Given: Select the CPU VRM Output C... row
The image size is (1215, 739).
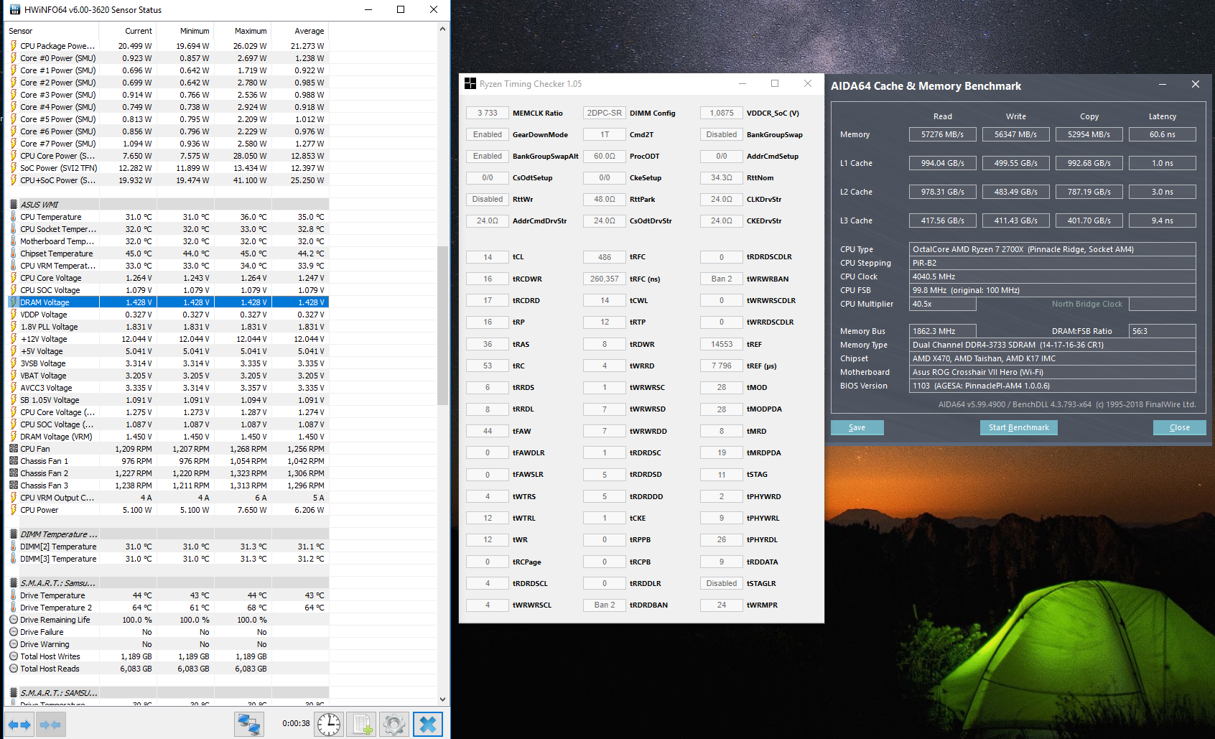Looking at the screenshot, I should click(x=167, y=498).
